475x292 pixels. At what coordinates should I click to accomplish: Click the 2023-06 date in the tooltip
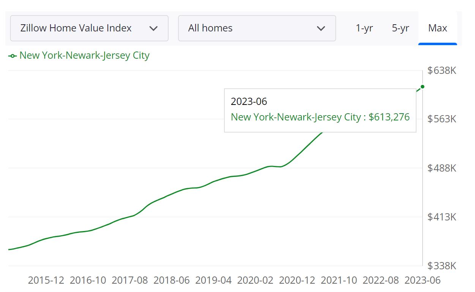pyautogui.click(x=249, y=101)
